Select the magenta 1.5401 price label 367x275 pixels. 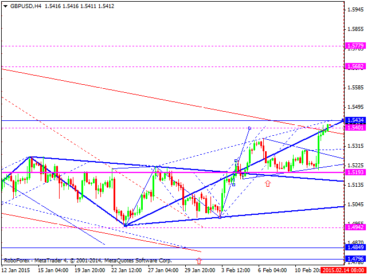pos(355,127)
